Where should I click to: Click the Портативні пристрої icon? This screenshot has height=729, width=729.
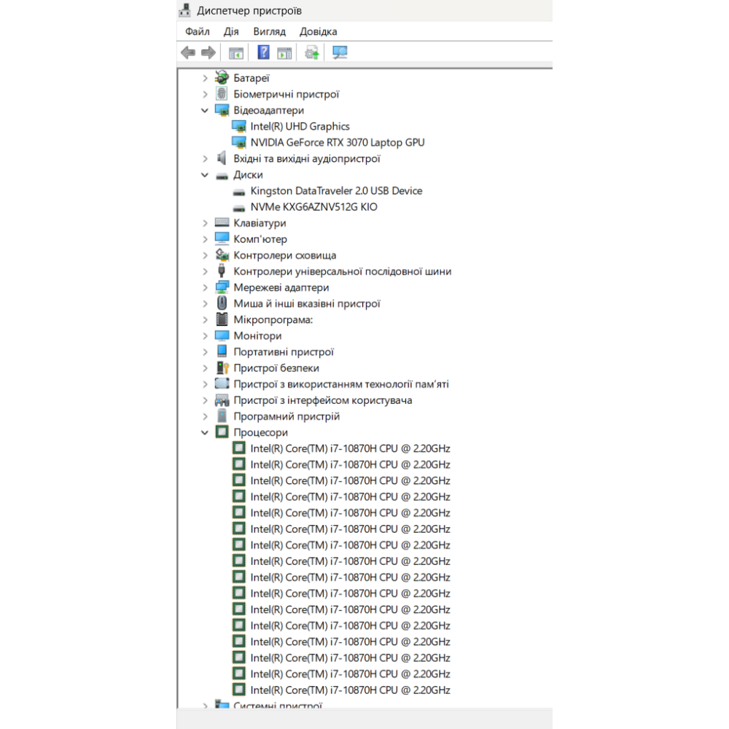coord(222,351)
